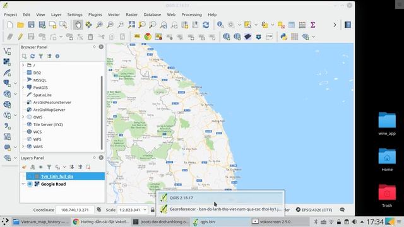Expand the OWS browser entry

[23, 117]
